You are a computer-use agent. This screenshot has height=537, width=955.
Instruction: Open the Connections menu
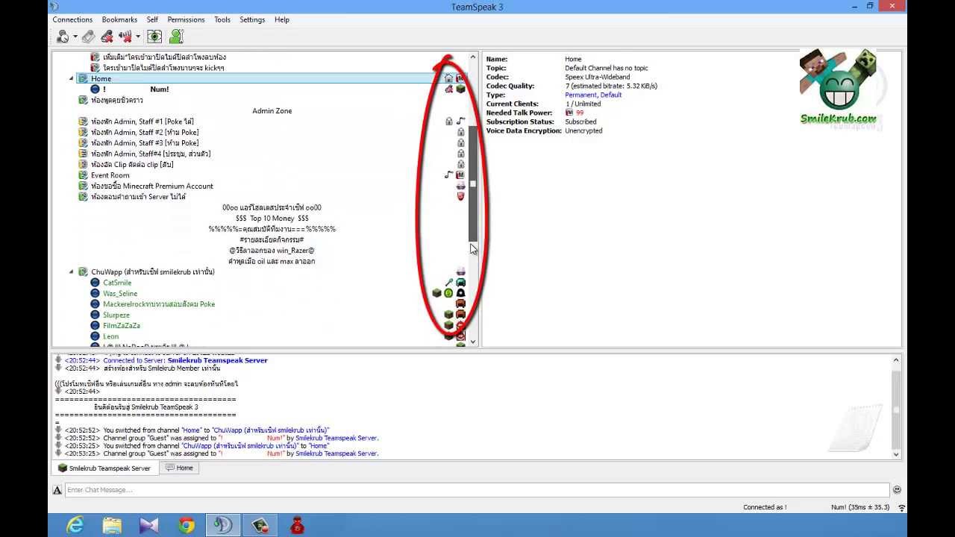click(x=72, y=19)
